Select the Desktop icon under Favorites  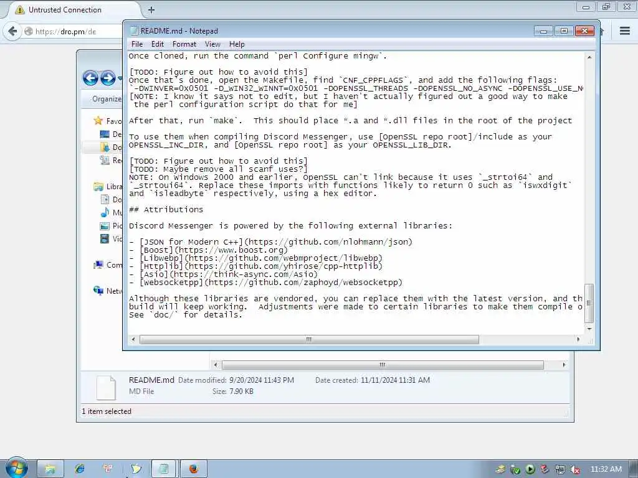click(x=105, y=134)
